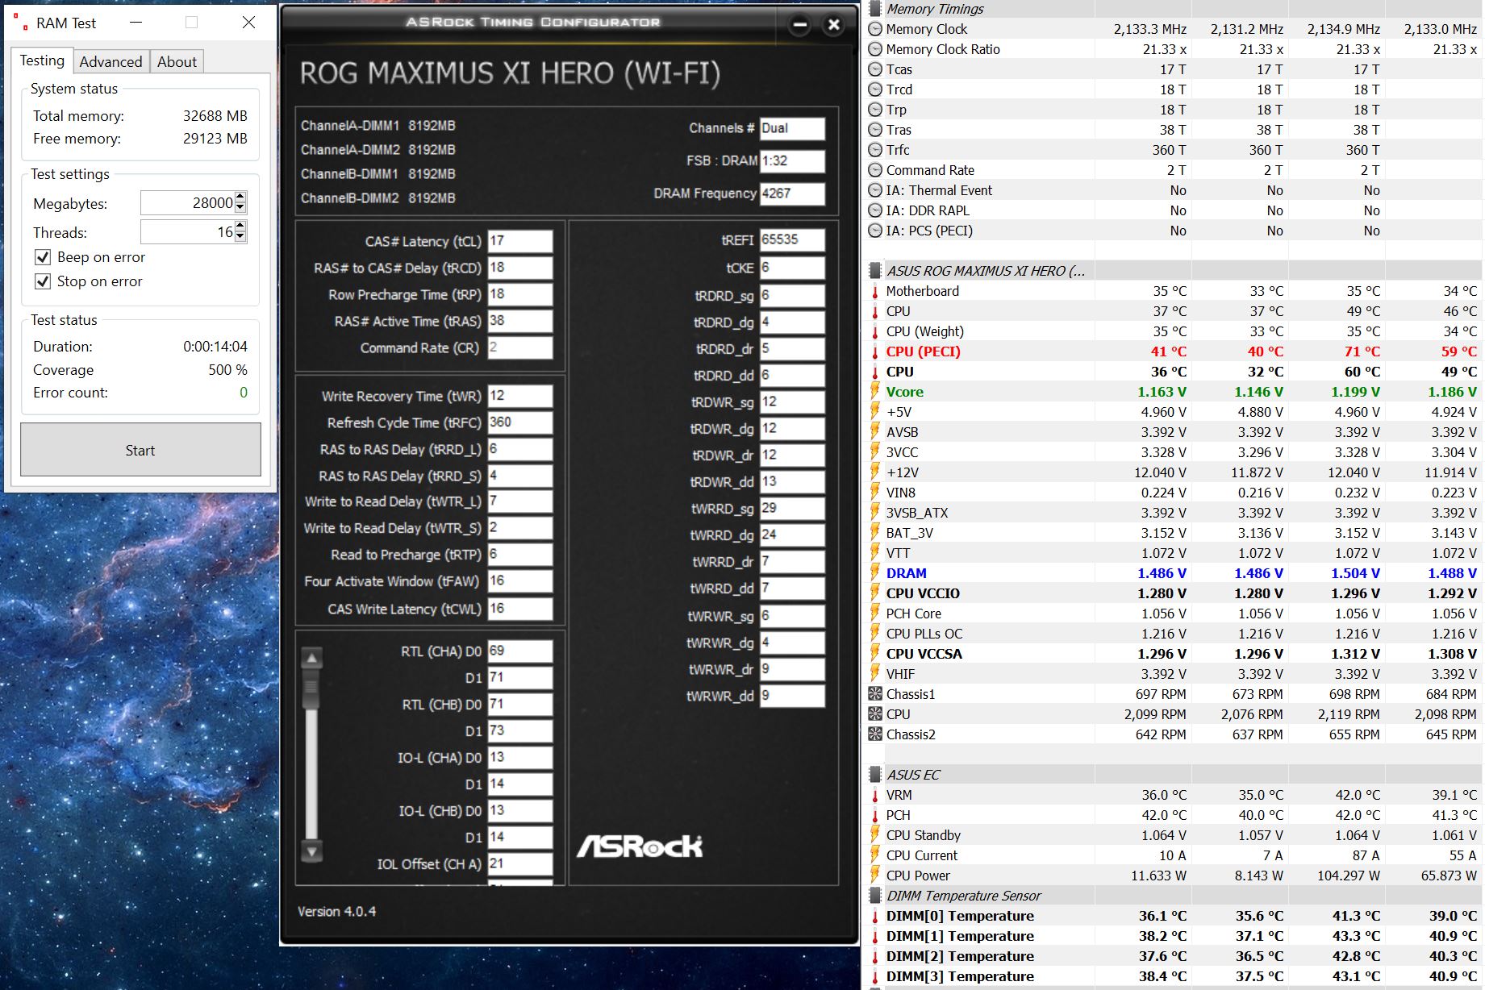Click the DIMM[0] Temperature thermometer icon

point(874,916)
